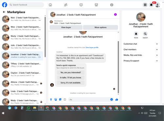Send quick response "Sorry, it's not available."
This screenshot has height=121, width=164.
tap(71, 83)
